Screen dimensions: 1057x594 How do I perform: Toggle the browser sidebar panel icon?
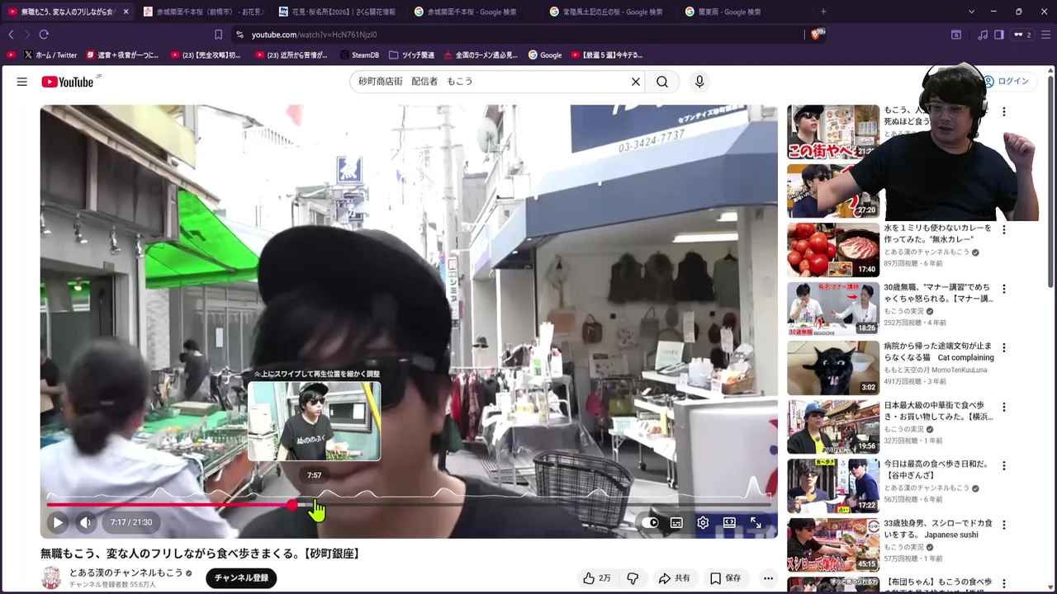point(998,35)
